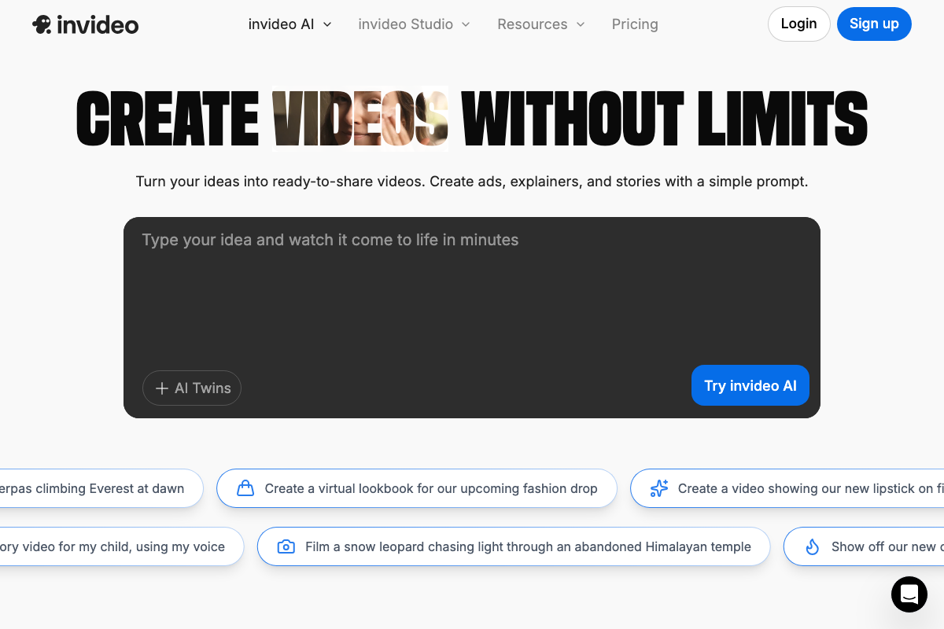The width and height of the screenshot is (944, 629).
Task: Click the animated VIDEOS word in headline
Action: coord(360,118)
